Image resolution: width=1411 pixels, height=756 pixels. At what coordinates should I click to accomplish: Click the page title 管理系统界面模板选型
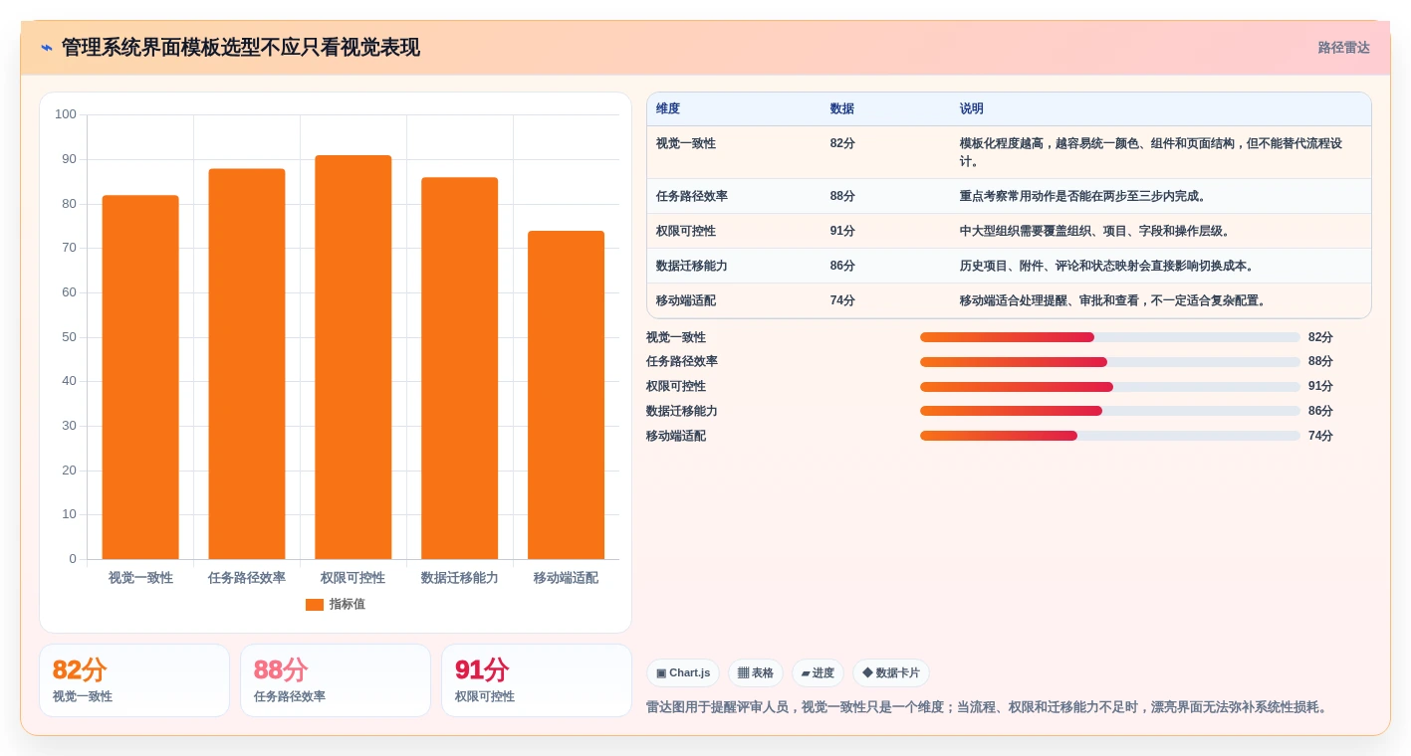[x=241, y=48]
